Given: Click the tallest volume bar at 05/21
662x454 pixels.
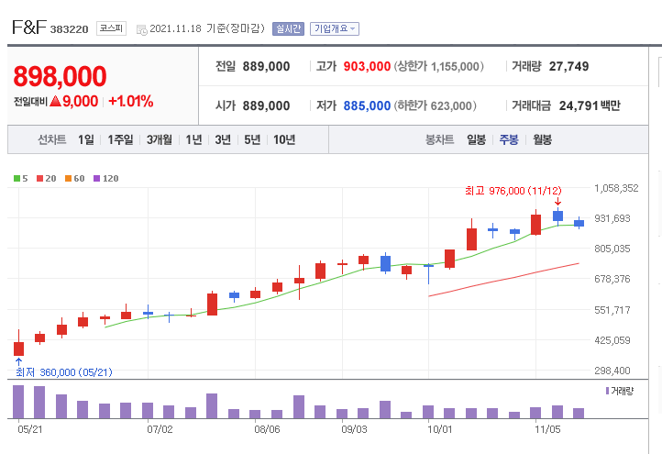Looking at the screenshot, I should [x=18, y=402].
